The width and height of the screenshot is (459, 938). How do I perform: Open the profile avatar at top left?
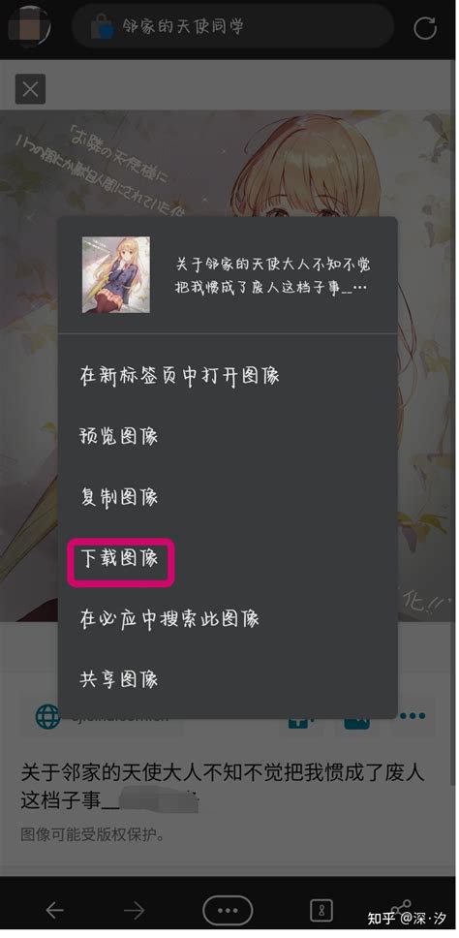click(25, 25)
